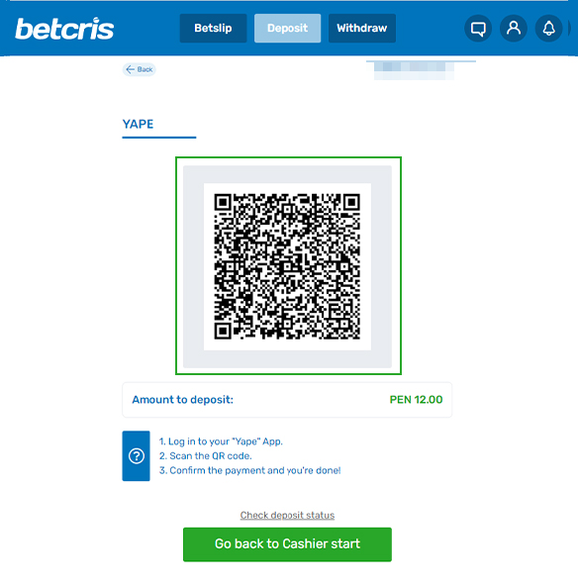Click the betcris logo

pos(64,29)
